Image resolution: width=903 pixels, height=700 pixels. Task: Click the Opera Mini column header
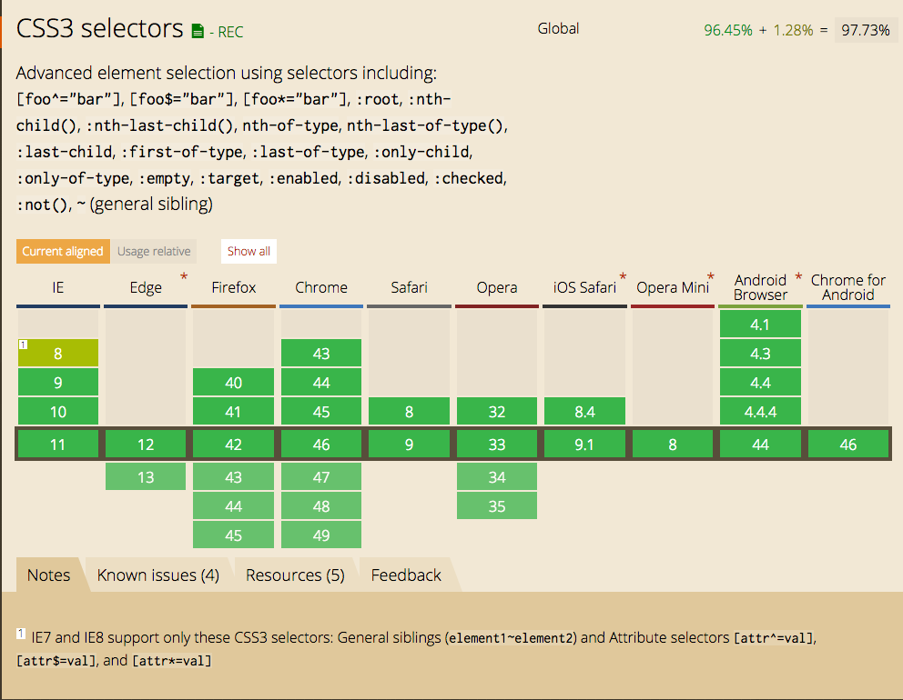673,287
